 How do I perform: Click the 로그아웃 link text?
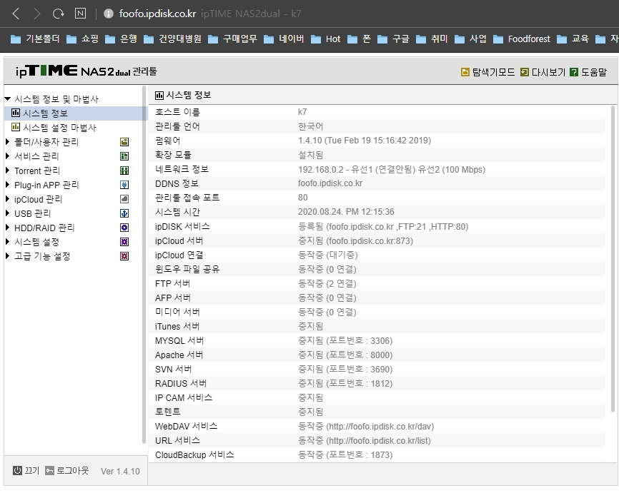73,471
